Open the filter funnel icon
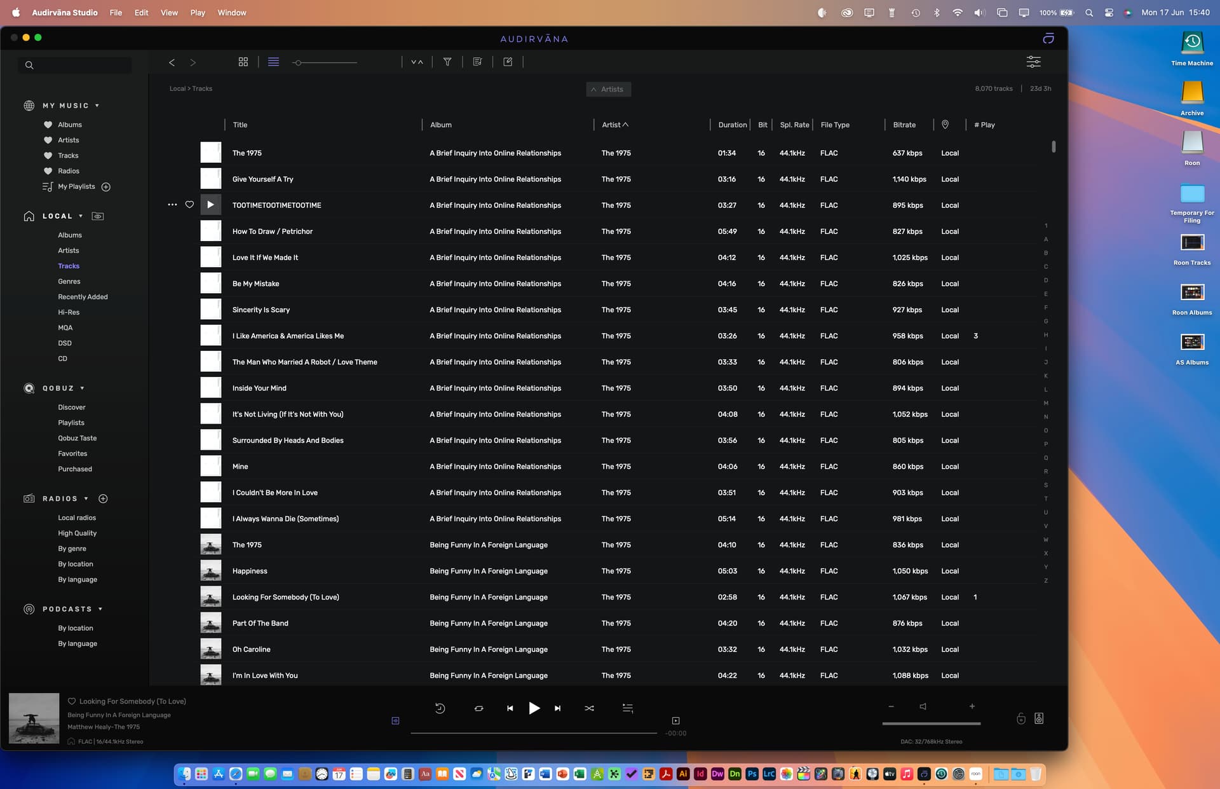 click(447, 62)
